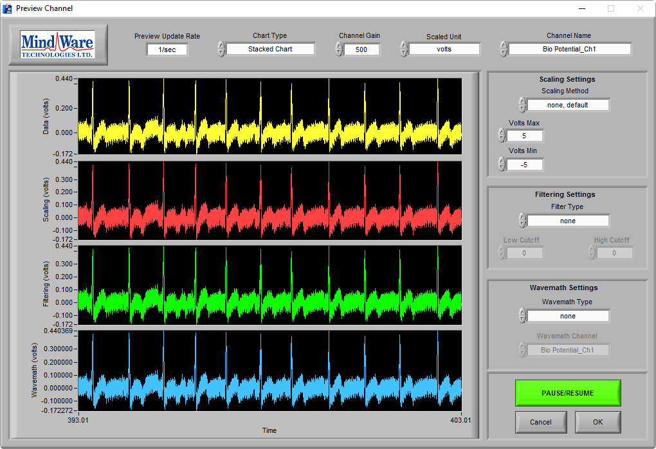Click the Cancel button
Image resolution: width=656 pixels, height=449 pixels.
[x=541, y=422]
